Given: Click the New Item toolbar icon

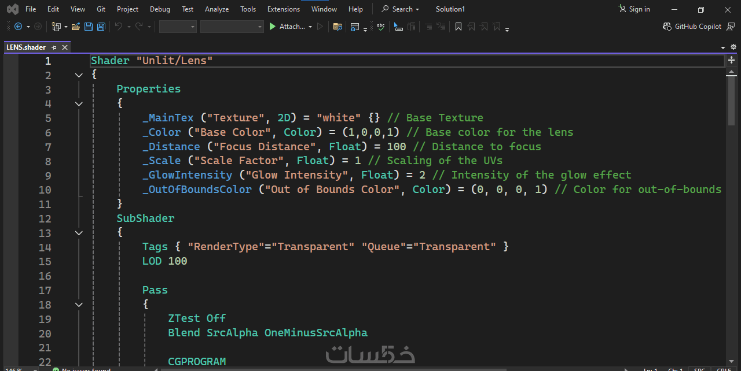Looking at the screenshot, I should click(56, 27).
